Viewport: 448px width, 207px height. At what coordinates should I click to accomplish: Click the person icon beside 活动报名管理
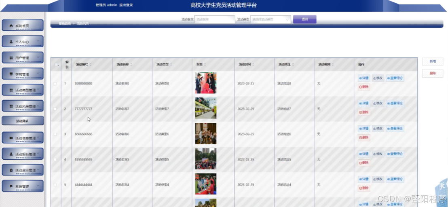tap(11, 154)
